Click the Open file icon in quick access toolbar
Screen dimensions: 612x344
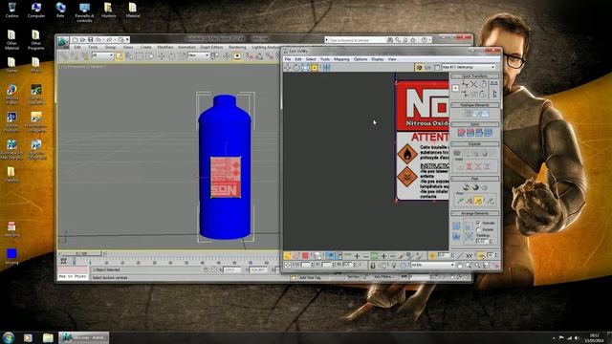point(83,39)
